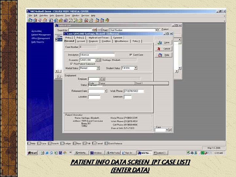Open the Marital Status dropdown
Screen dimensions: 236x177
98,68
